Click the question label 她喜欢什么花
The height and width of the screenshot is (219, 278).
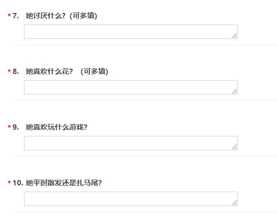(x=49, y=72)
